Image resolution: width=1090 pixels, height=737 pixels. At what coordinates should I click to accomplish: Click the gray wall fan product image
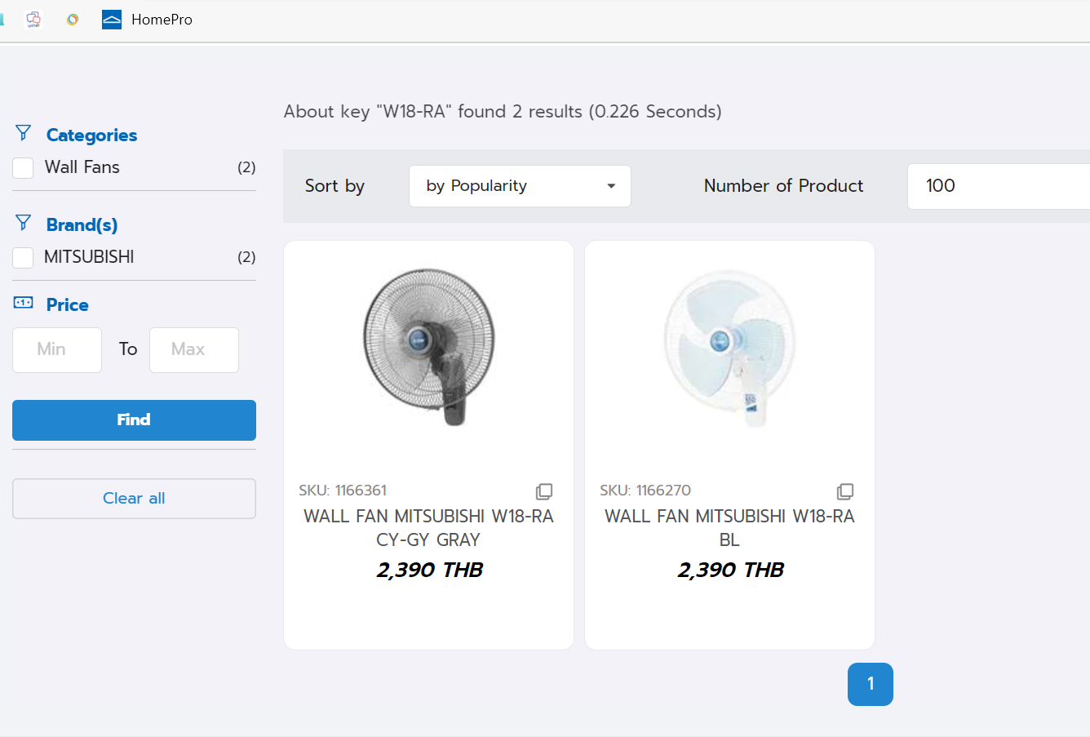[x=428, y=347]
